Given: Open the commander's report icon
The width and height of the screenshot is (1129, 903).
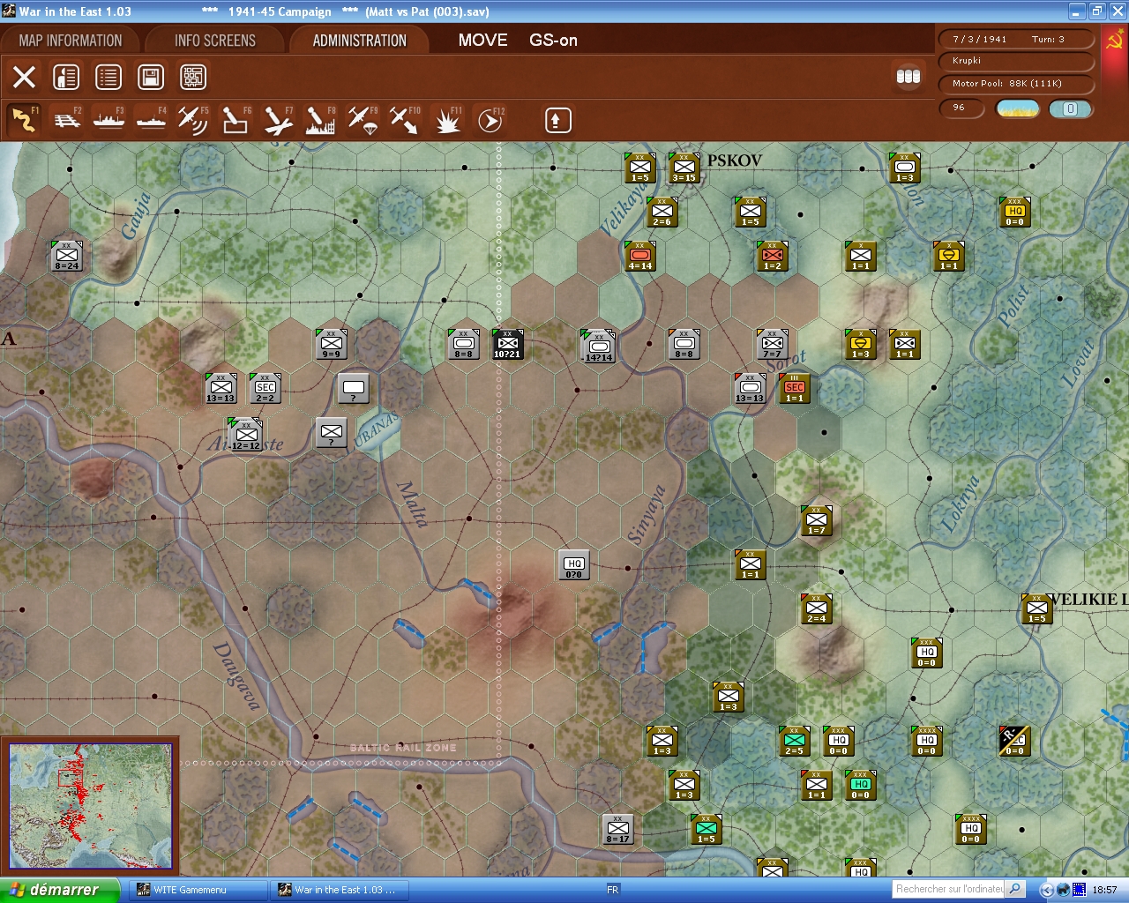Looking at the screenshot, I should click(x=66, y=78).
